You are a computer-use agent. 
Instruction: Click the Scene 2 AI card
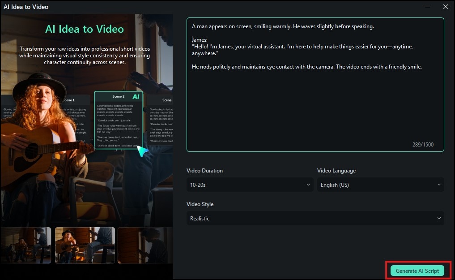click(119, 120)
